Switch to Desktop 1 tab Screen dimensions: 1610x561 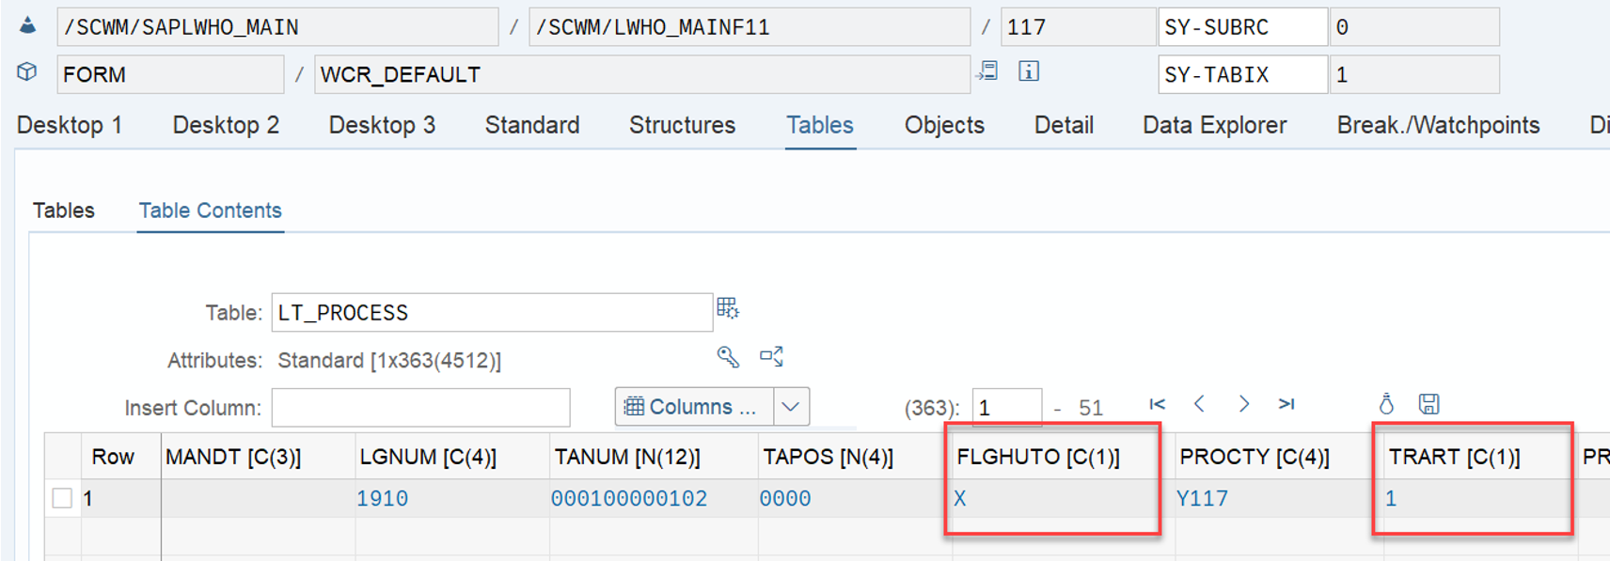coord(70,125)
